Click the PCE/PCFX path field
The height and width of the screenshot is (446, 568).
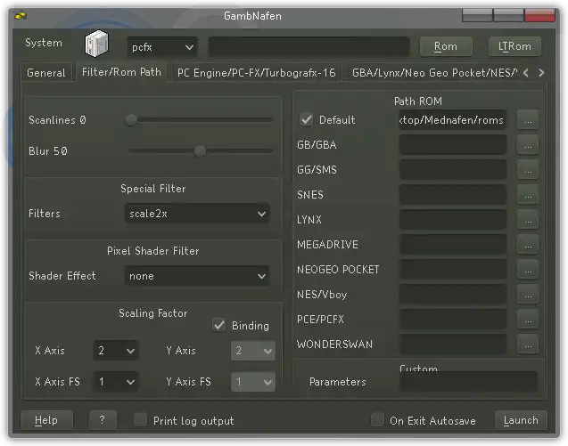coord(452,320)
